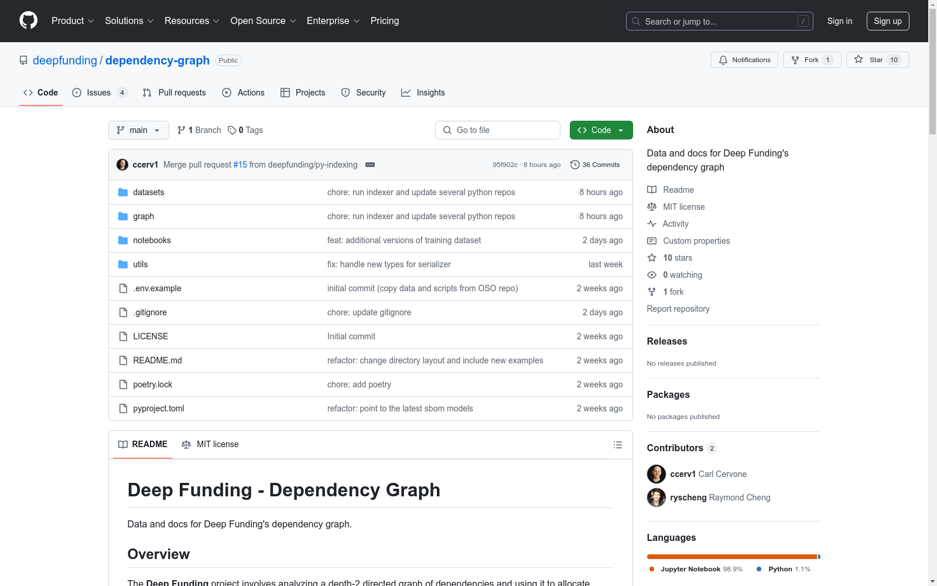Click the README.md file icon
Screen dimensions: 937x586
click(x=123, y=360)
